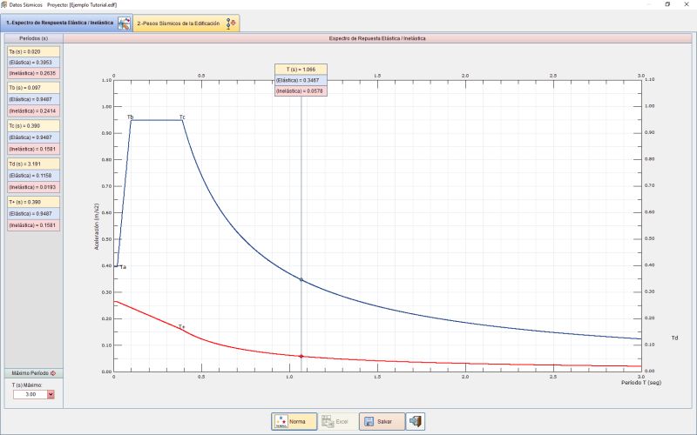This screenshot has height=435, width=697.
Task: Click tooltip (Inelástica) = 0.0578 value
Action: point(301,91)
